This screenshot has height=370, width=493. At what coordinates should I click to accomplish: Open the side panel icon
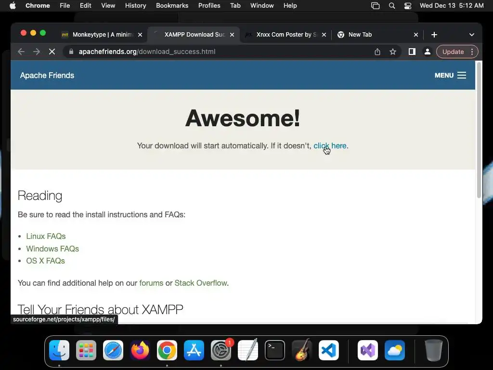click(412, 52)
